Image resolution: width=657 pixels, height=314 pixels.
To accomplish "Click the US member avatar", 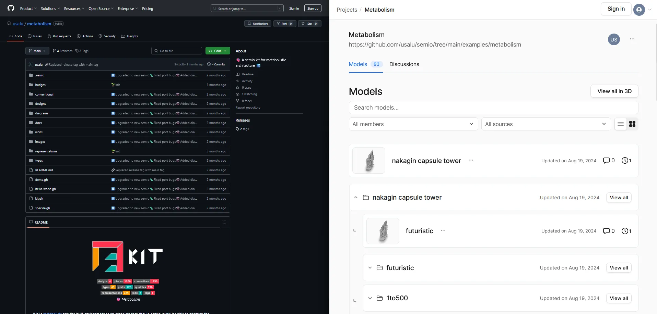I will coord(614,39).
